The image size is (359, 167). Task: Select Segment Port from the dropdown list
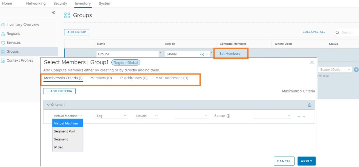pyautogui.click(x=65, y=131)
